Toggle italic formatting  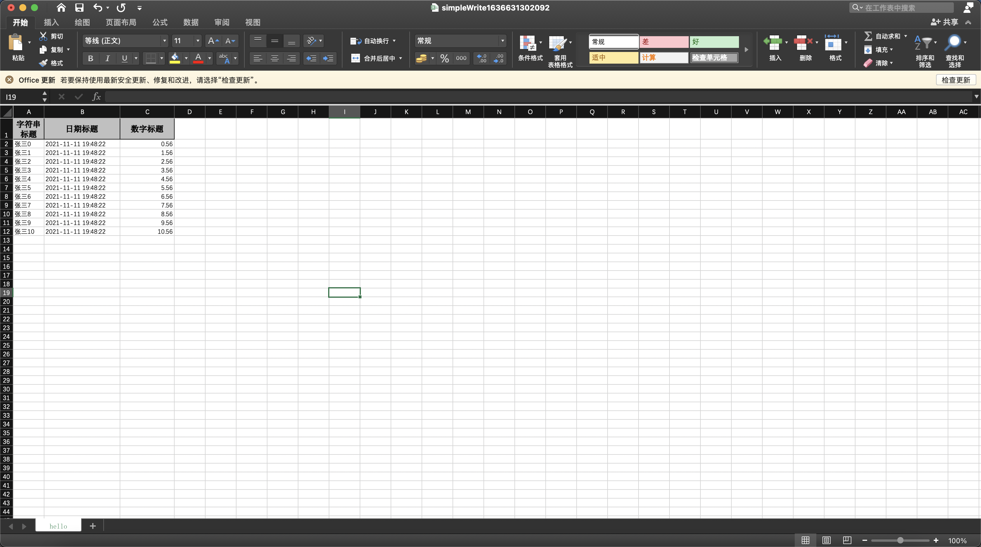pyautogui.click(x=107, y=58)
